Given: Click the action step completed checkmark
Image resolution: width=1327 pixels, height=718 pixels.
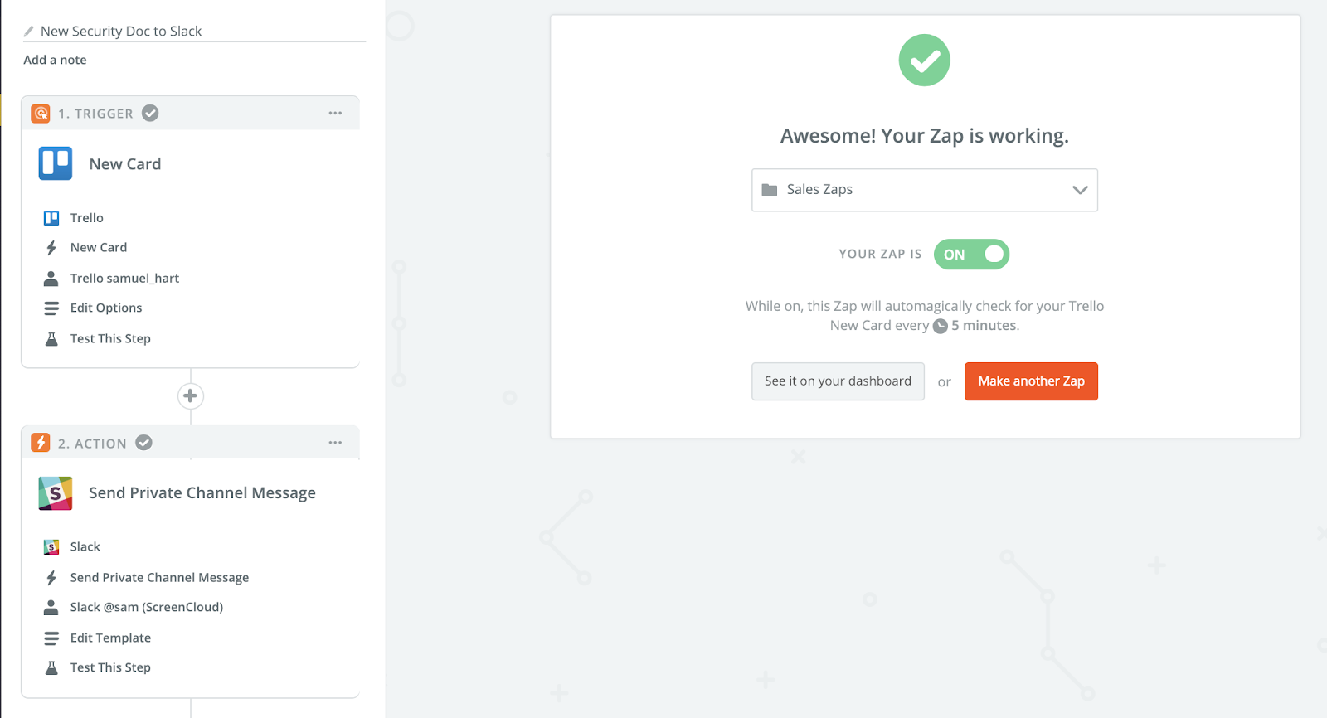Looking at the screenshot, I should pos(144,443).
